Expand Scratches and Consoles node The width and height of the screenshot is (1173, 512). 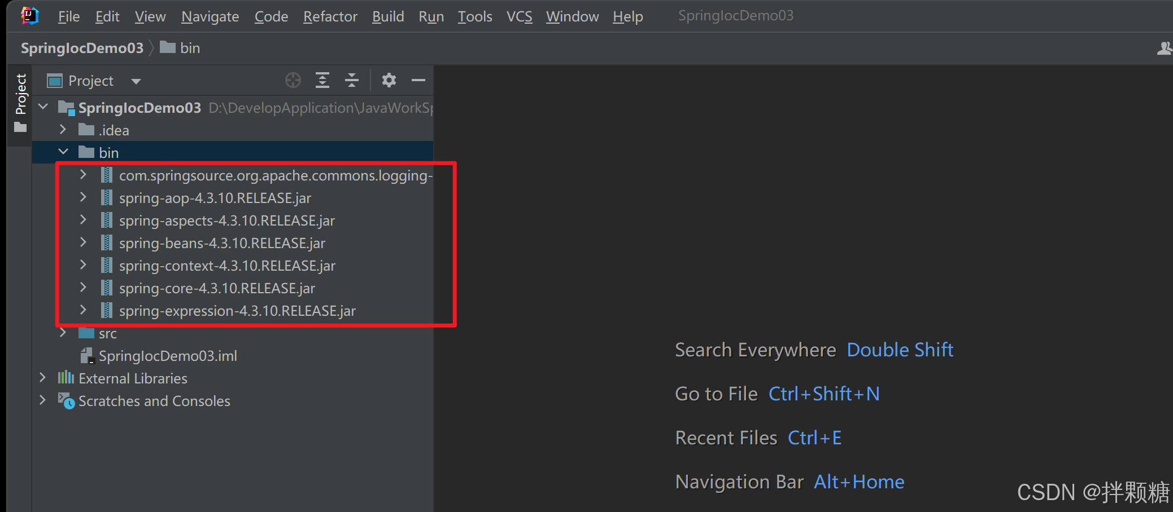[43, 400]
